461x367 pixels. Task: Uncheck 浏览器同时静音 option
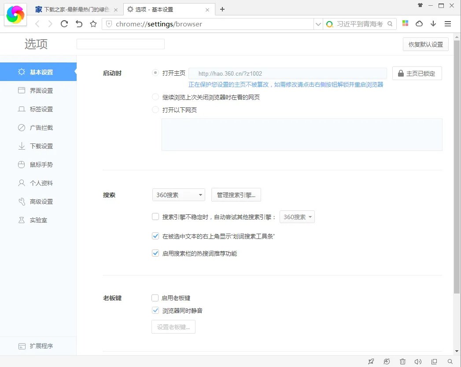point(155,310)
